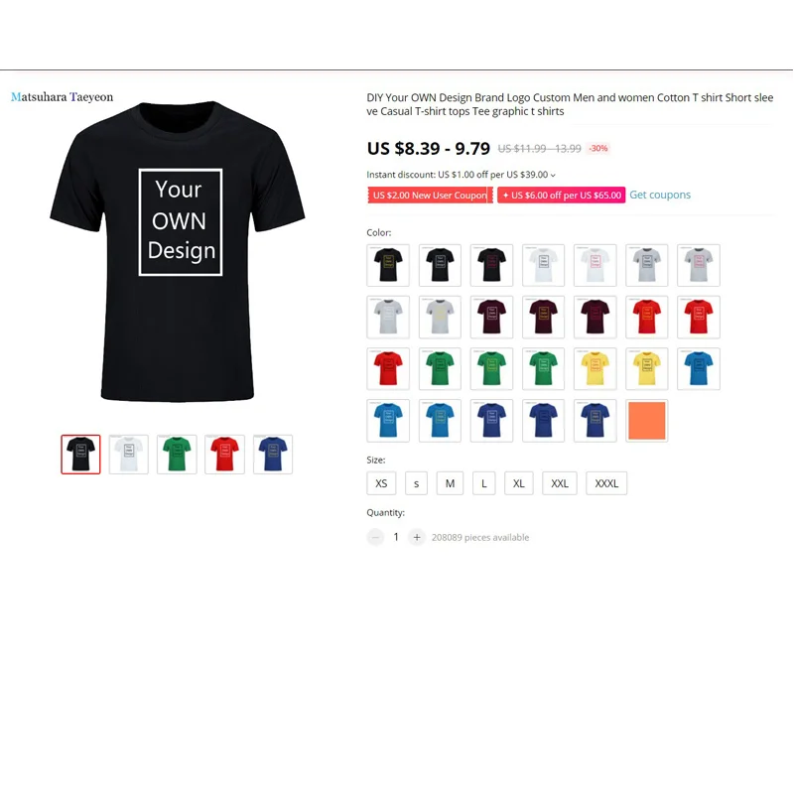Increase quantity with the plus button
794x794 pixels.
(x=417, y=537)
